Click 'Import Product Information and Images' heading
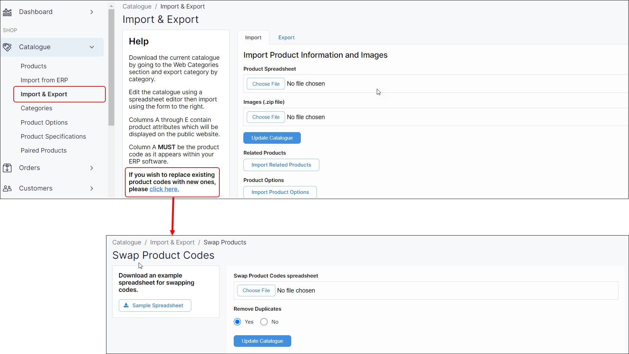Image resolution: width=629 pixels, height=354 pixels. pos(315,55)
